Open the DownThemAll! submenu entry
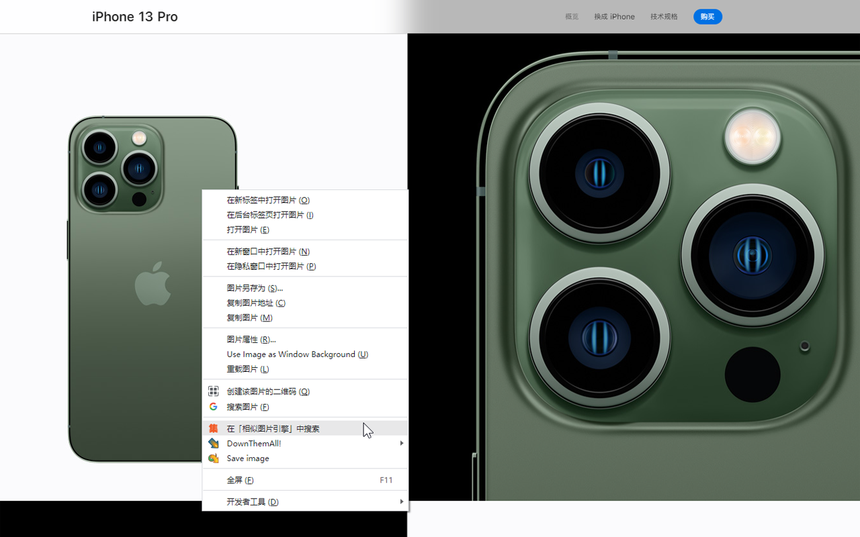This screenshot has height=537, width=860. pyautogui.click(x=305, y=443)
